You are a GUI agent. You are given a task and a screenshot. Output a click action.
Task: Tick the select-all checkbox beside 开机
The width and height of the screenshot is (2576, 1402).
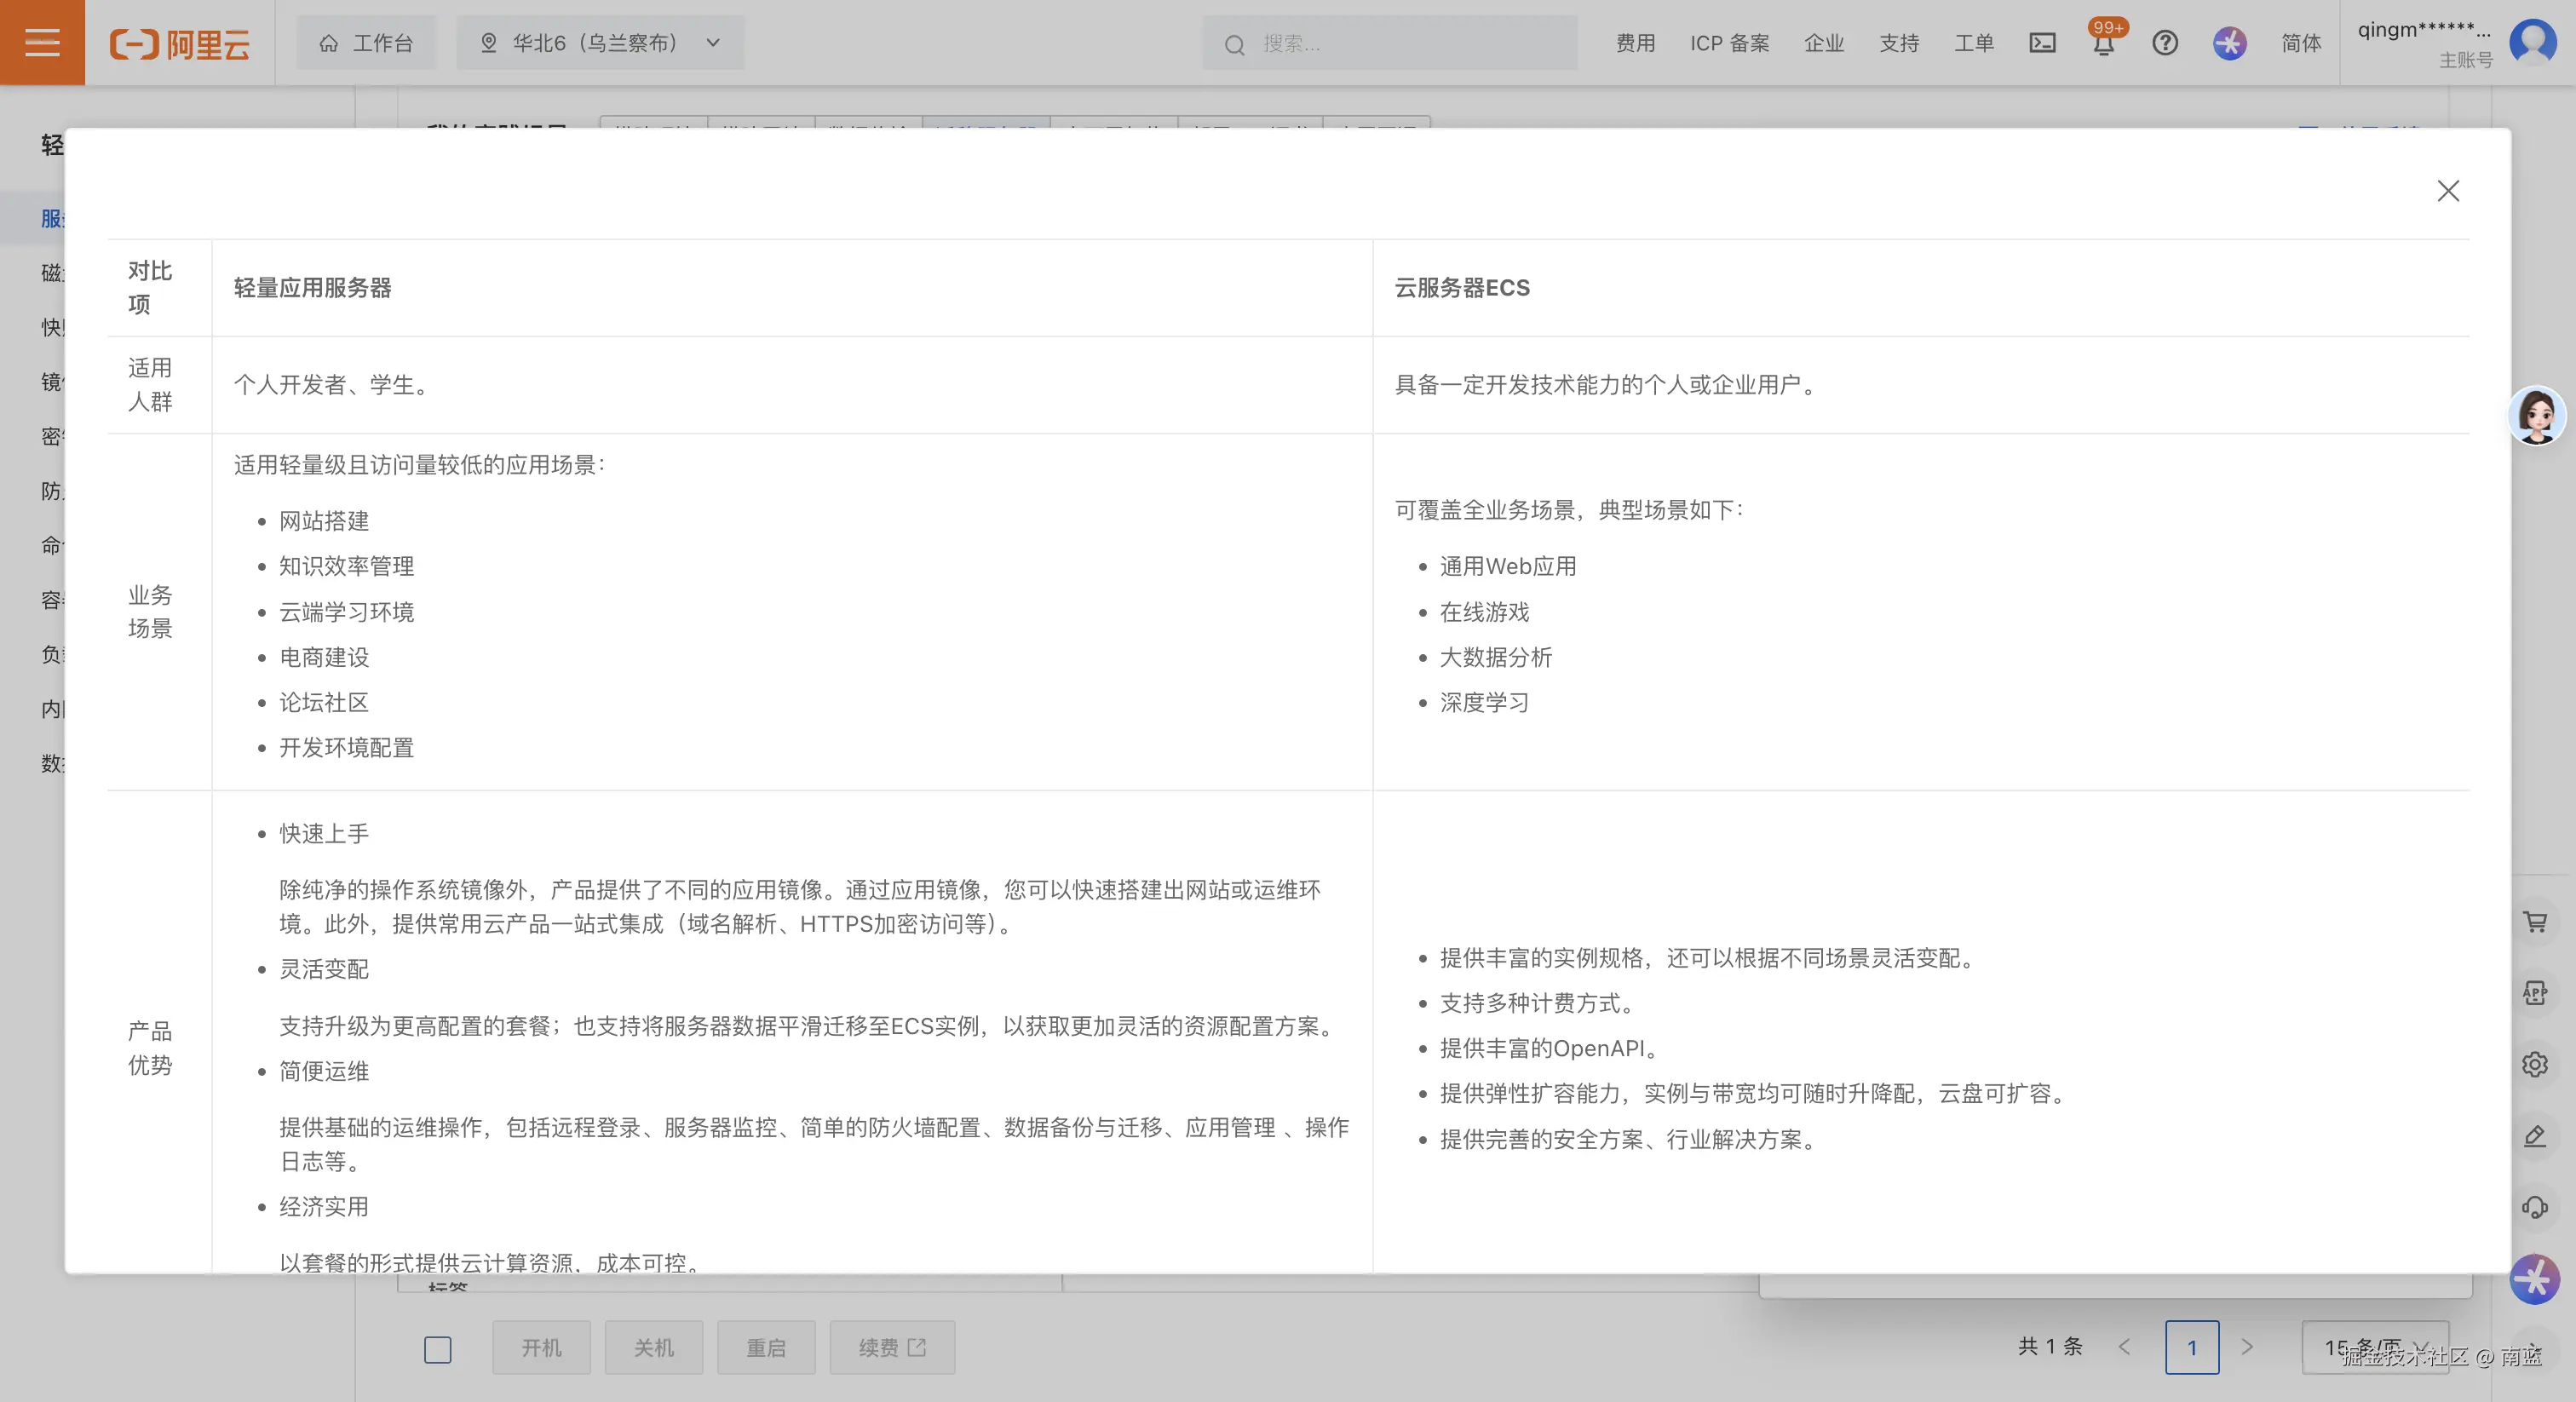(x=438, y=1349)
